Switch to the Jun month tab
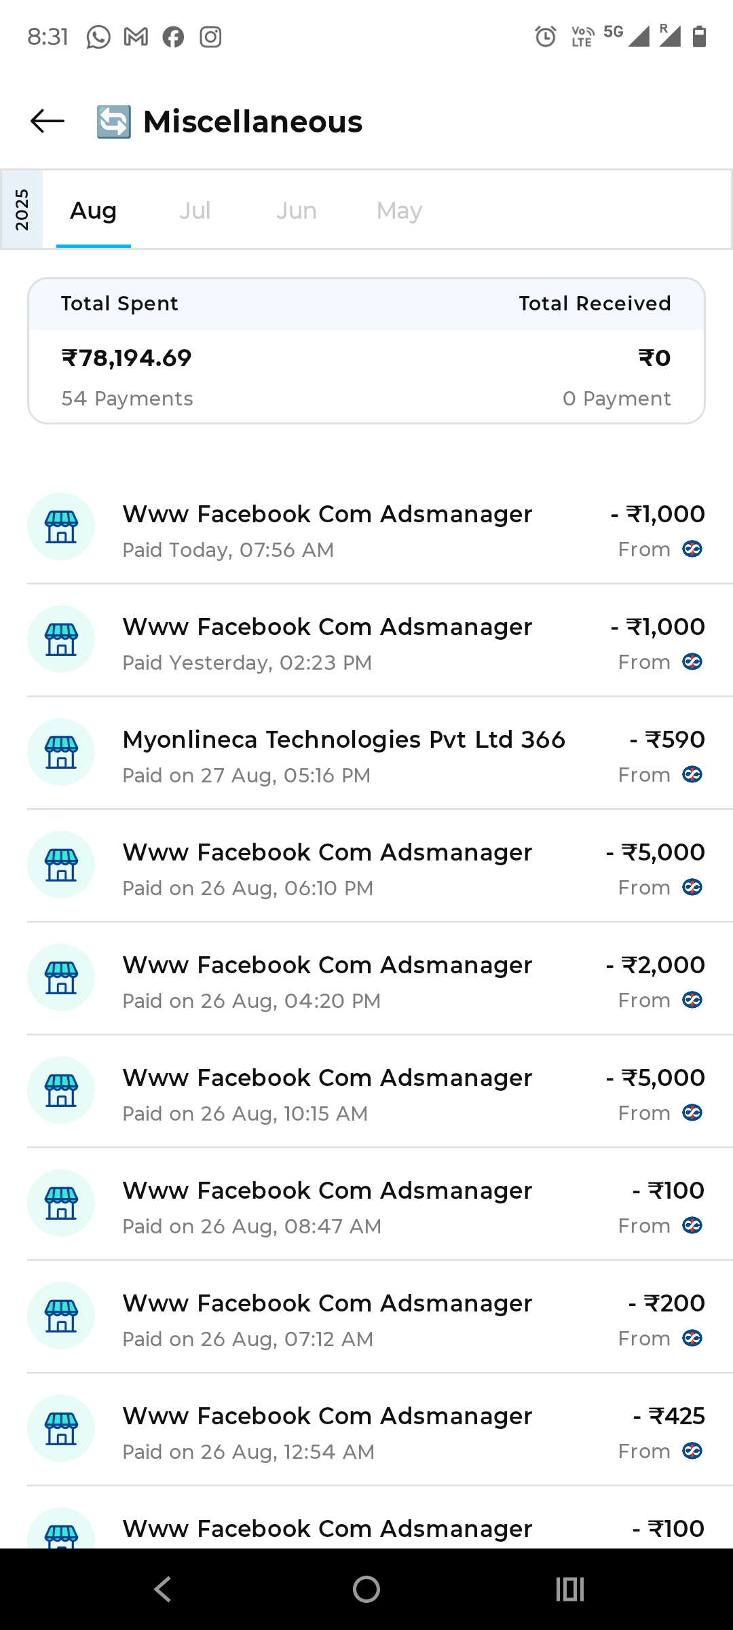Image resolution: width=733 pixels, height=1630 pixels. (297, 211)
